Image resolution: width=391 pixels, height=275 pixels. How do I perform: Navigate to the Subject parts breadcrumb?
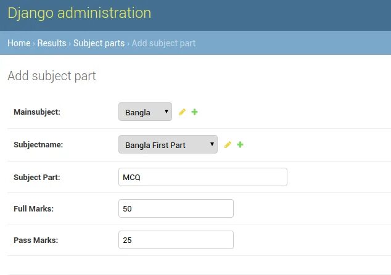(x=99, y=43)
